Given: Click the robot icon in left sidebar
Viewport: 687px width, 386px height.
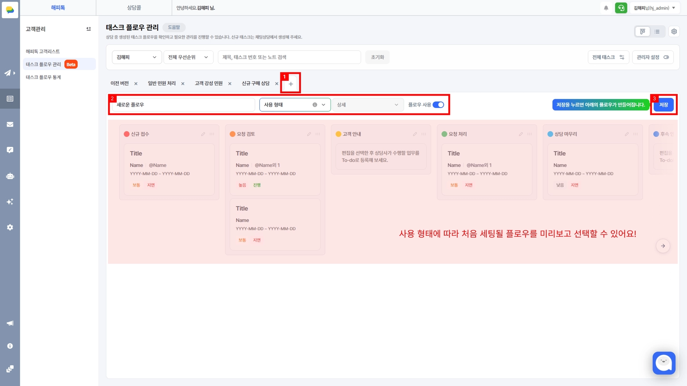Looking at the screenshot, I should 10,176.
